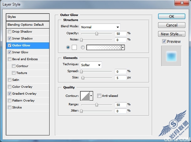Click the Range value field
The width and height of the screenshot is (191, 142).
(x=121, y=105)
